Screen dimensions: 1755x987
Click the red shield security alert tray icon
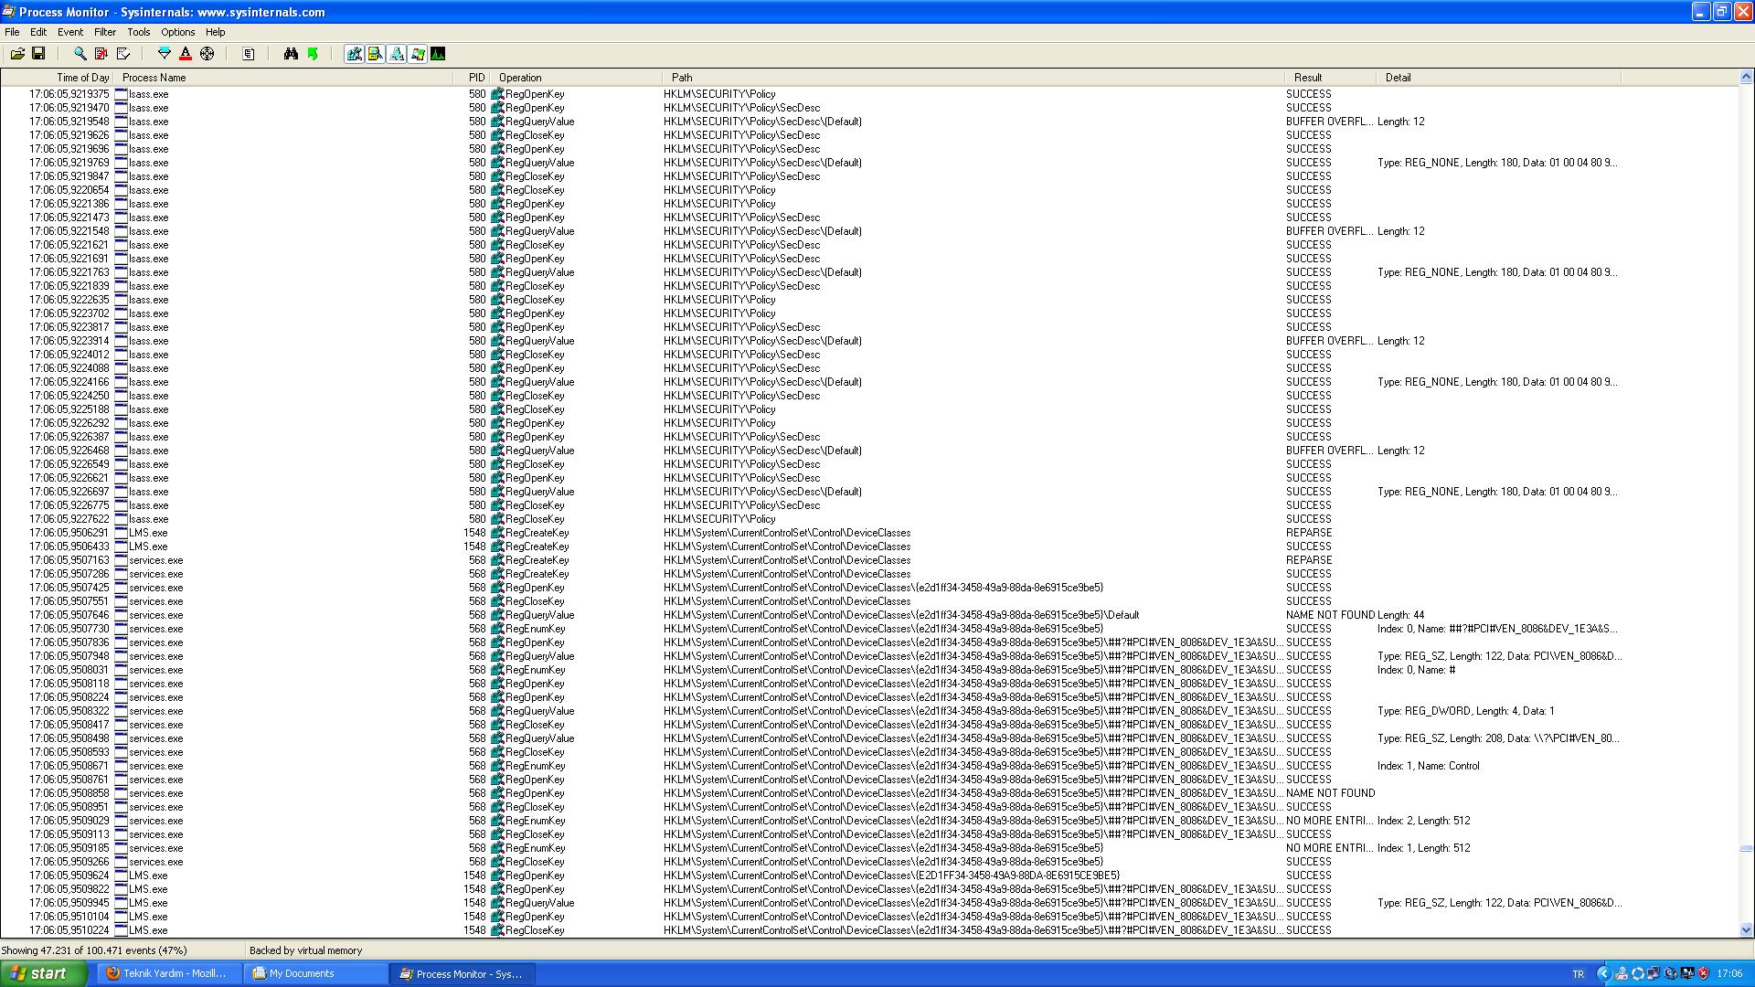pos(1703,974)
